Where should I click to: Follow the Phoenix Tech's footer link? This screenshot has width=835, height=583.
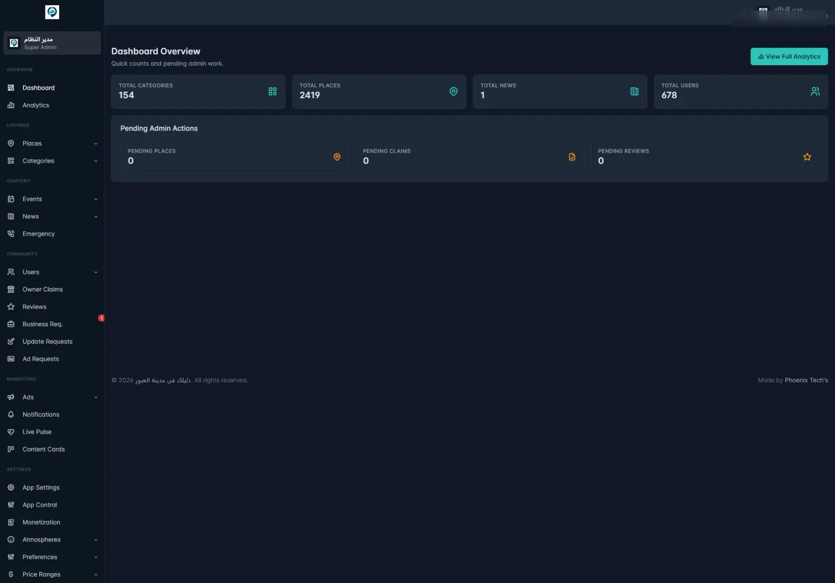pyautogui.click(x=806, y=380)
